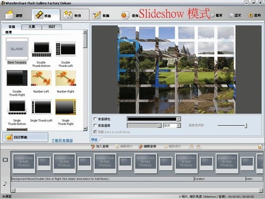265x199 pixels.
Task: Follow the 下載所有模組 download templates link
Action: 62,141
